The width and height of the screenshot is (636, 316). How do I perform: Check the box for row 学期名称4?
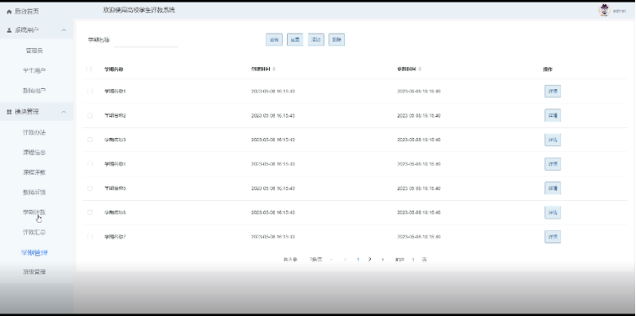point(90,164)
